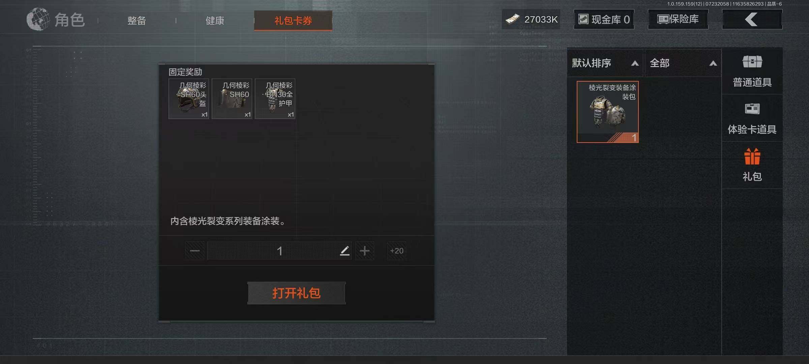Open the 保险库 vault
The image size is (809, 364).
coord(678,19)
